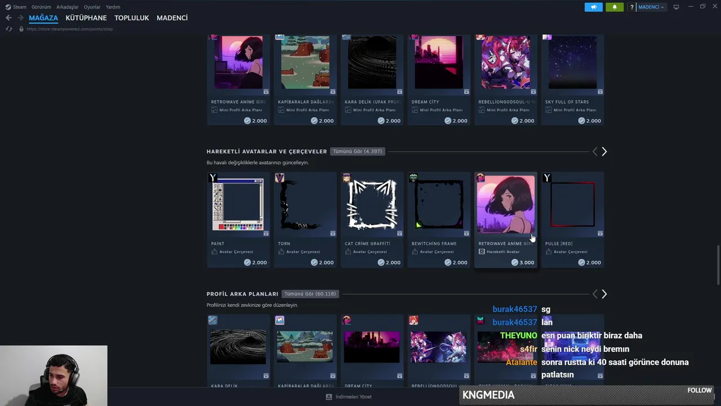Show previous avatars and frames page
The image size is (721, 406).
click(x=595, y=151)
